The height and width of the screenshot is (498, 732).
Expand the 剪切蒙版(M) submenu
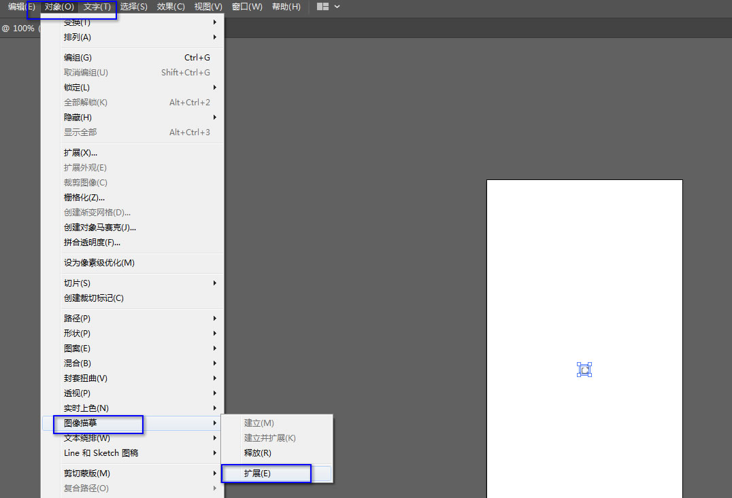(x=87, y=474)
